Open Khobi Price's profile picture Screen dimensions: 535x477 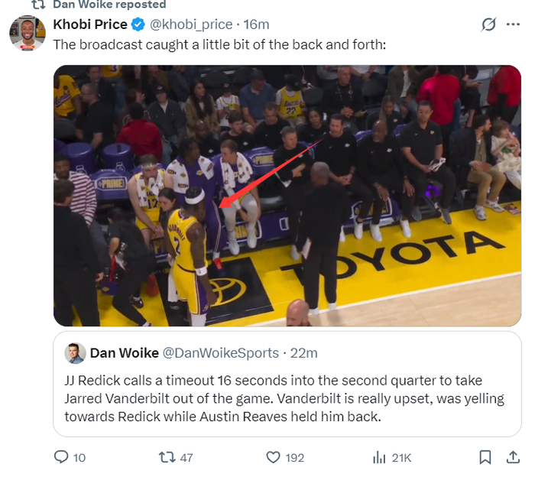[27, 34]
